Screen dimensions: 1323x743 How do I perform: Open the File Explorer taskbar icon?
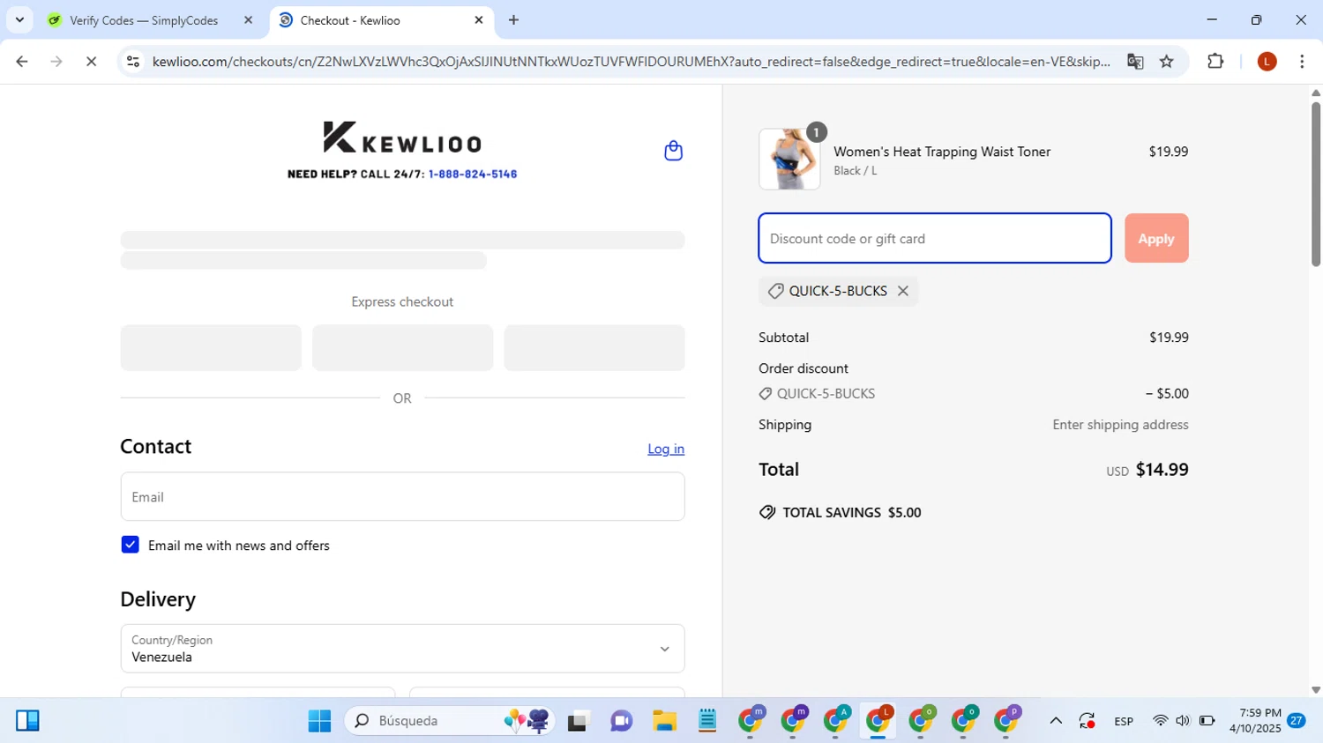[x=664, y=721]
